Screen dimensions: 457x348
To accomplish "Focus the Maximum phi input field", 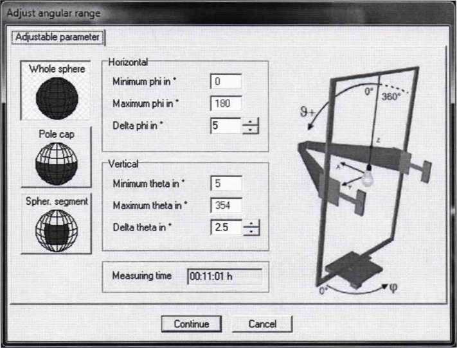I will click(225, 103).
